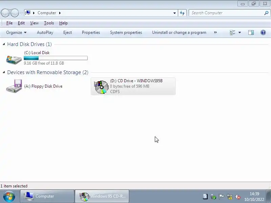
Task: Click the muted volume tray icon
Action: [238, 197]
